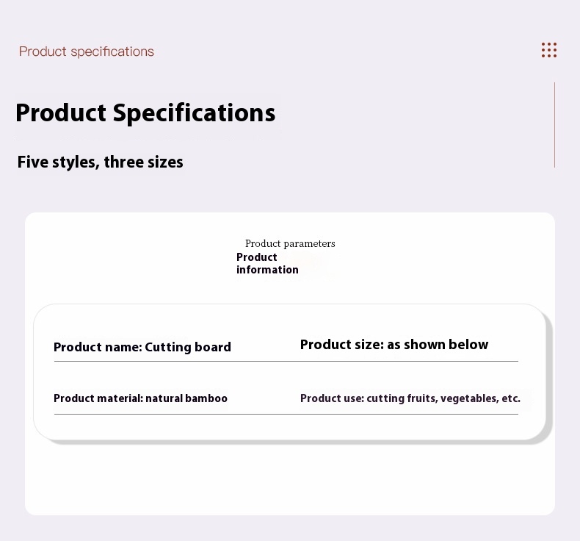Click the 'Product parameters' caption

[x=290, y=243]
